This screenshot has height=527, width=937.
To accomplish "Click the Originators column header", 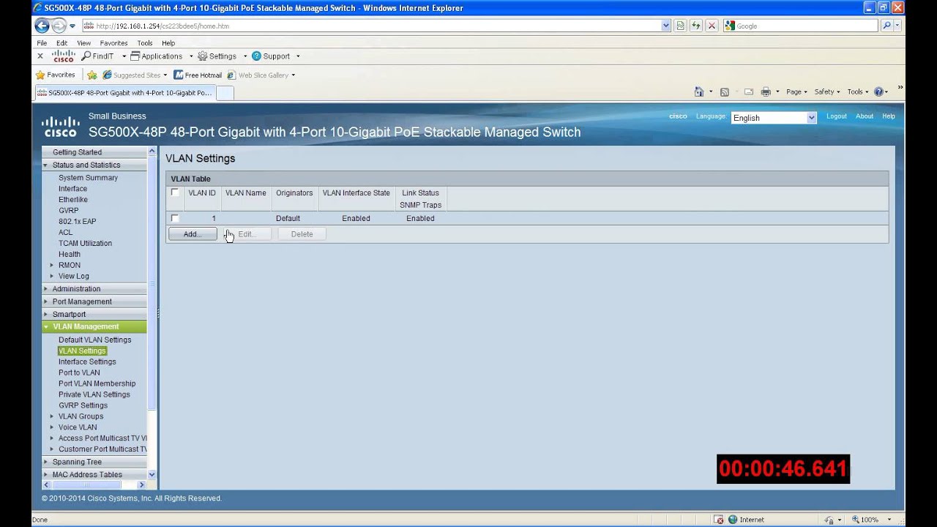I will tap(294, 193).
